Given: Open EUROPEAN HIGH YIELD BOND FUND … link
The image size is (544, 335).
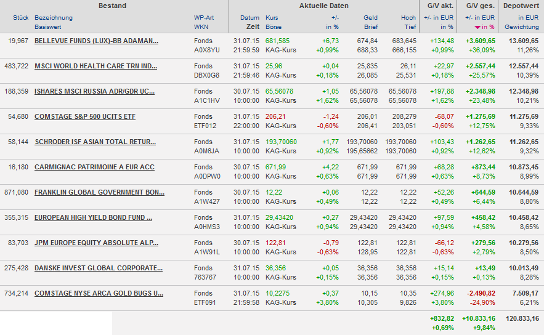Looking at the screenshot, I should pyautogui.click(x=93, y=218).
